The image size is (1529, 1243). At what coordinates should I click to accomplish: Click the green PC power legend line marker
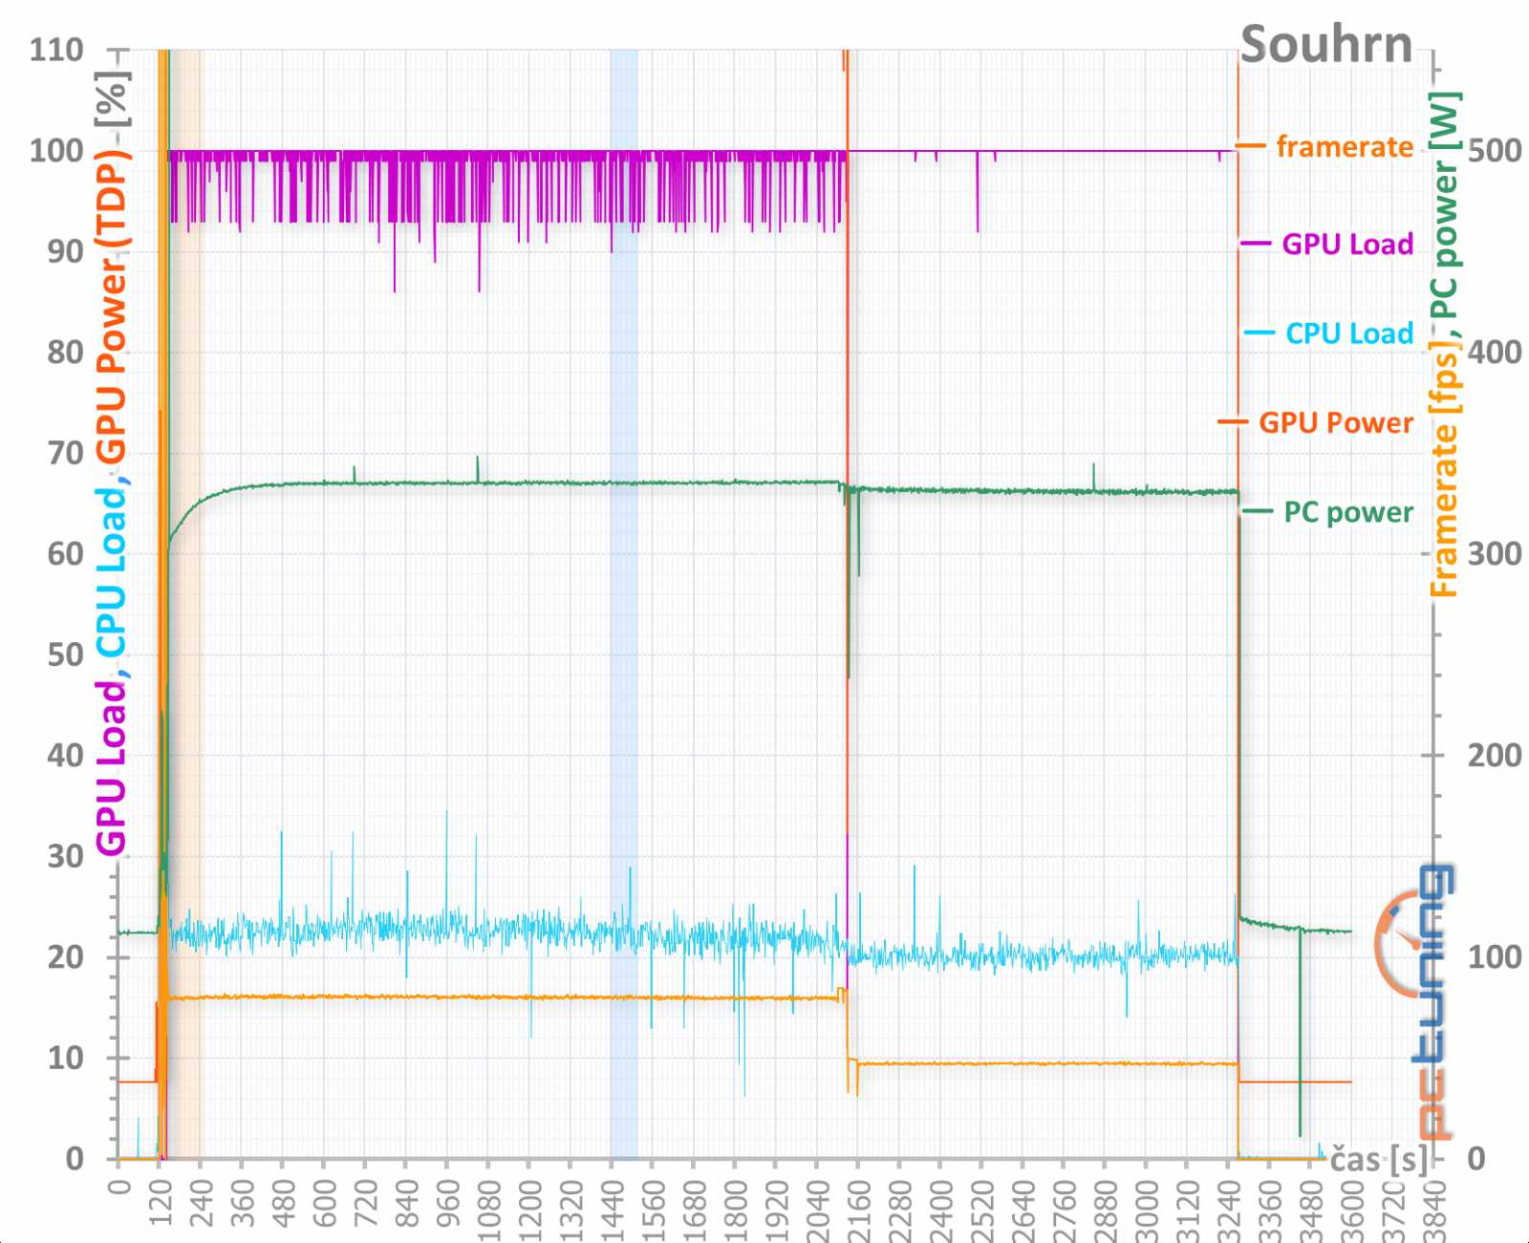coord(1258,512)
